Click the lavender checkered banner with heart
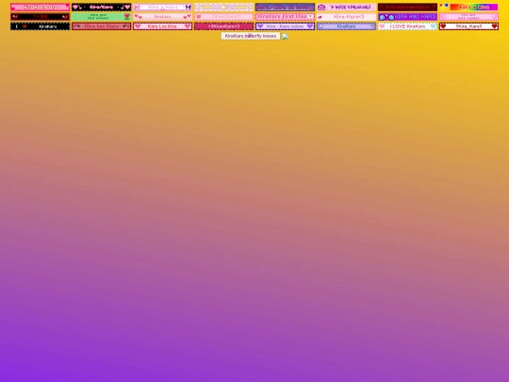This screenshot has width=509, height=382. (x=223, y=8)
